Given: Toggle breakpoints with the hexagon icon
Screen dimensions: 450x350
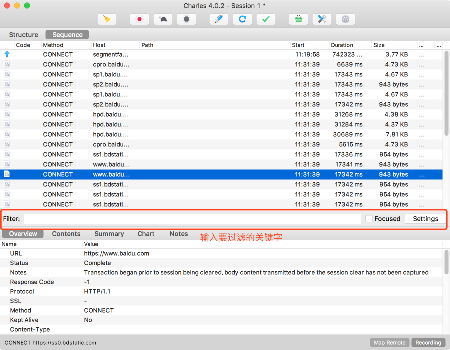Looking at the screenshot, I should (186, 19).
